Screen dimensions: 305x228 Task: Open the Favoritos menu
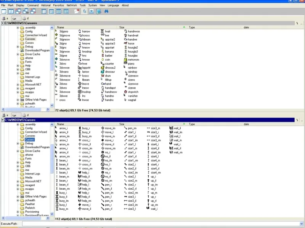pyautogui.click(x=58, y=5)
